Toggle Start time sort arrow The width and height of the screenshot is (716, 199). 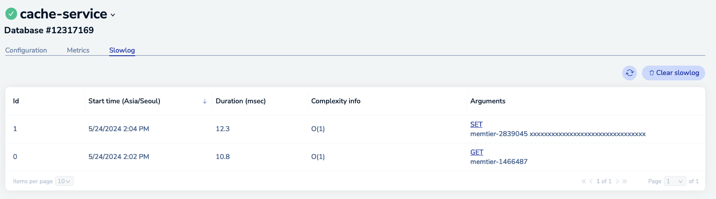[205, 102]
